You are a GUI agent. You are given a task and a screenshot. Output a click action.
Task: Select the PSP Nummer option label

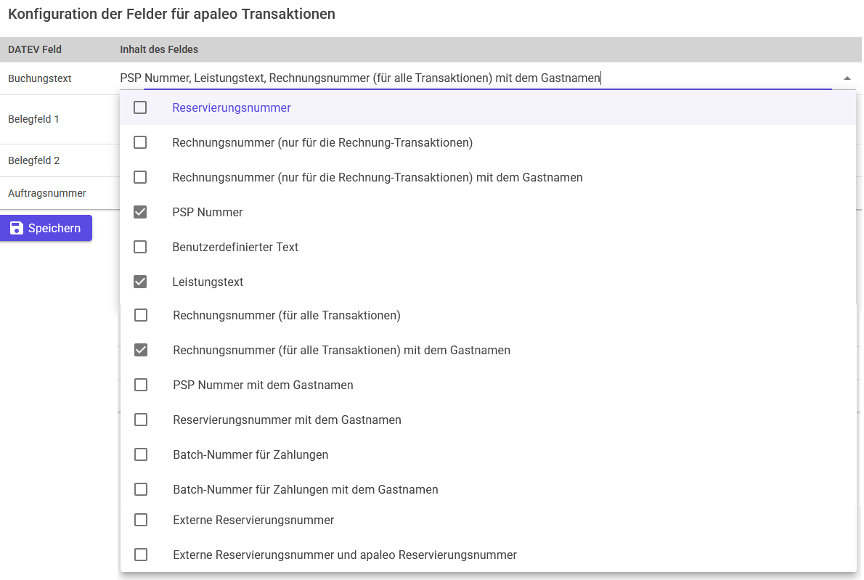(x=207, y=212)
